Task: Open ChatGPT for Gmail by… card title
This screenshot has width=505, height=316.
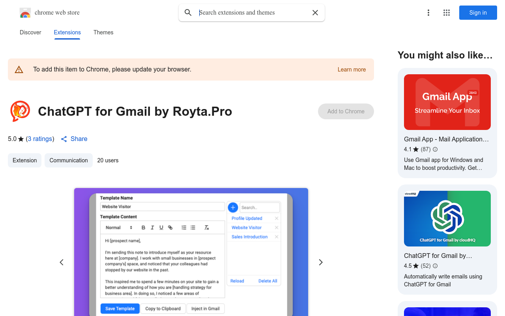Action: (x=438, y=256)
